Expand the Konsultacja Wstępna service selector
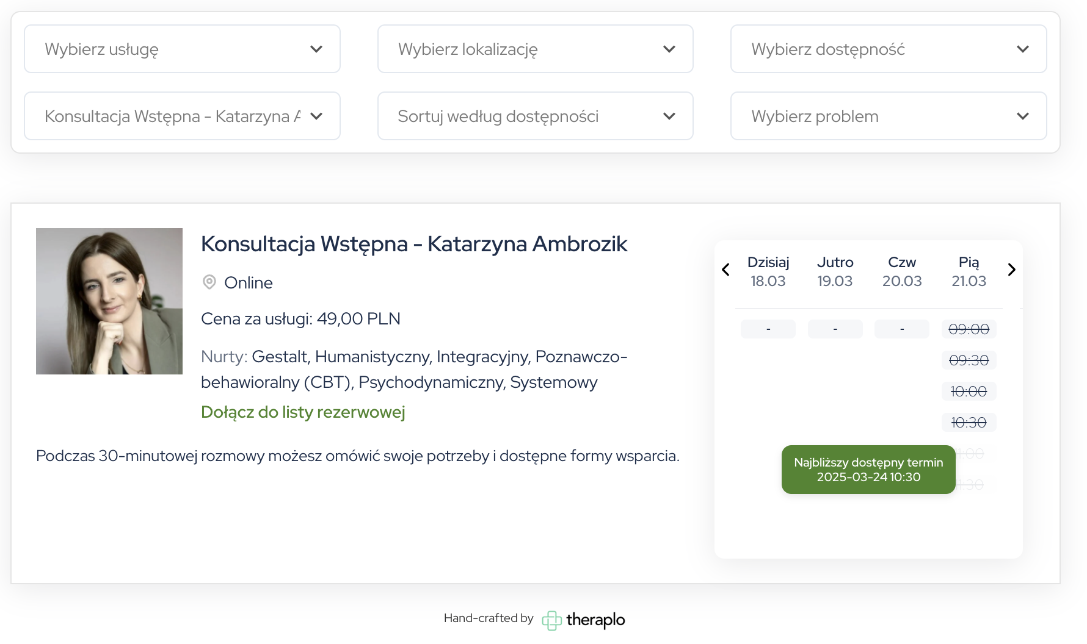1087x644 pixels. pos(182,116)
